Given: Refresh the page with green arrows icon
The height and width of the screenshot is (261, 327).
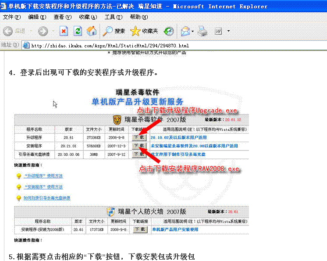Looking at the screenshot, I should point(78,31).
